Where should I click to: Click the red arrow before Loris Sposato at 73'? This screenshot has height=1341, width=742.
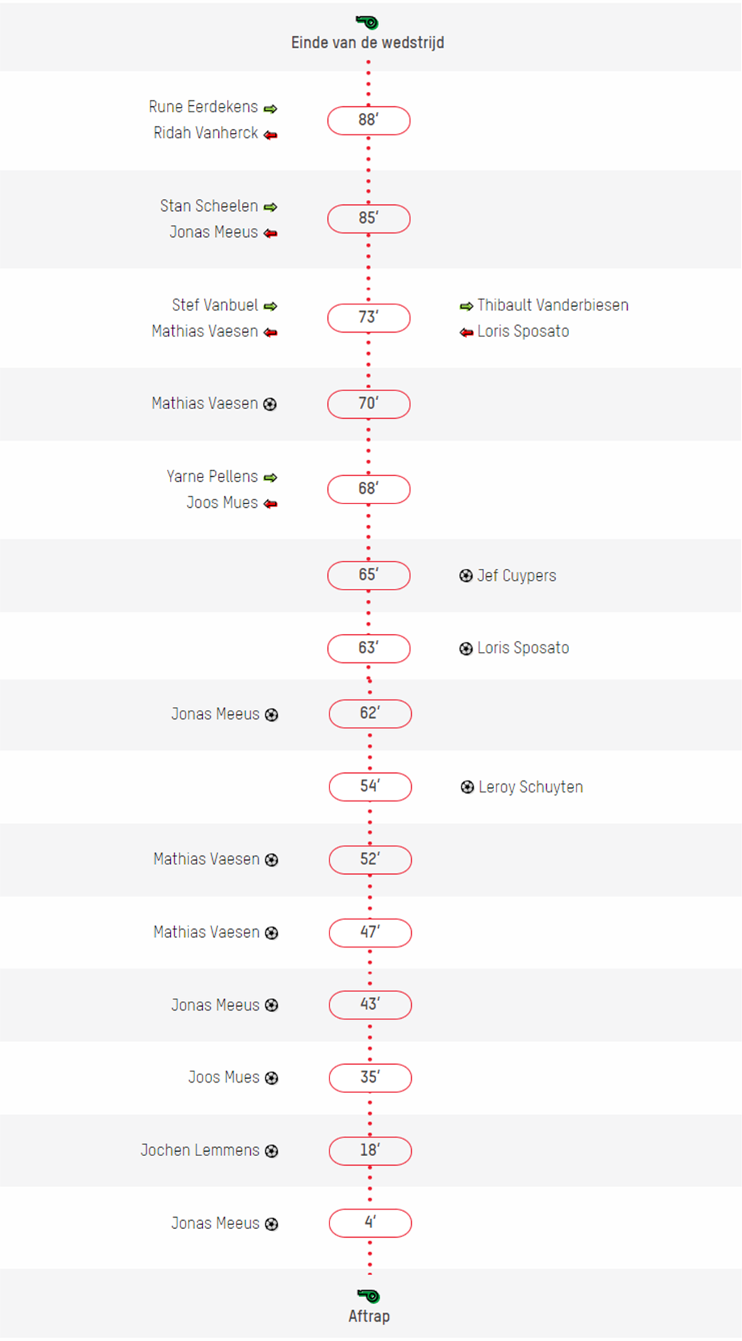click(x=467, y=332)
